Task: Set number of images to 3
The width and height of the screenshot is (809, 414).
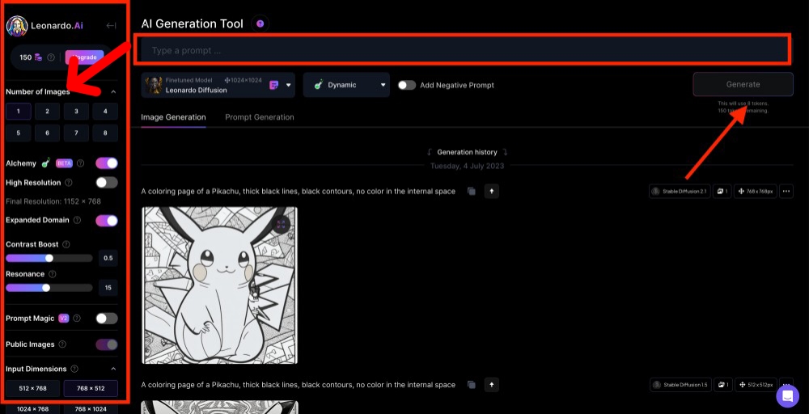Action: point(76,112)
